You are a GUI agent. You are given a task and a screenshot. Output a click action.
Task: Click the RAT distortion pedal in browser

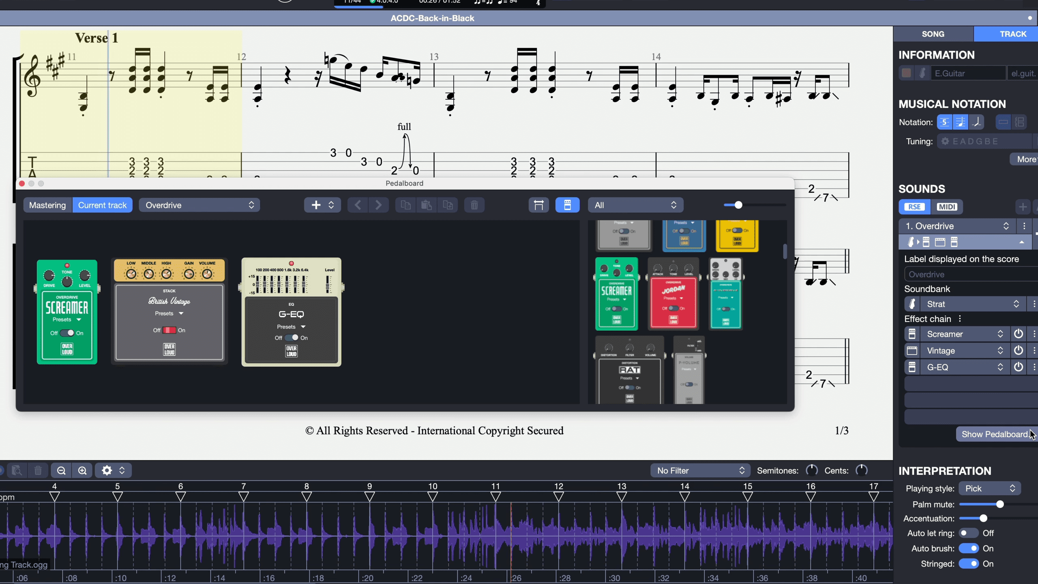tap(629, 370)
